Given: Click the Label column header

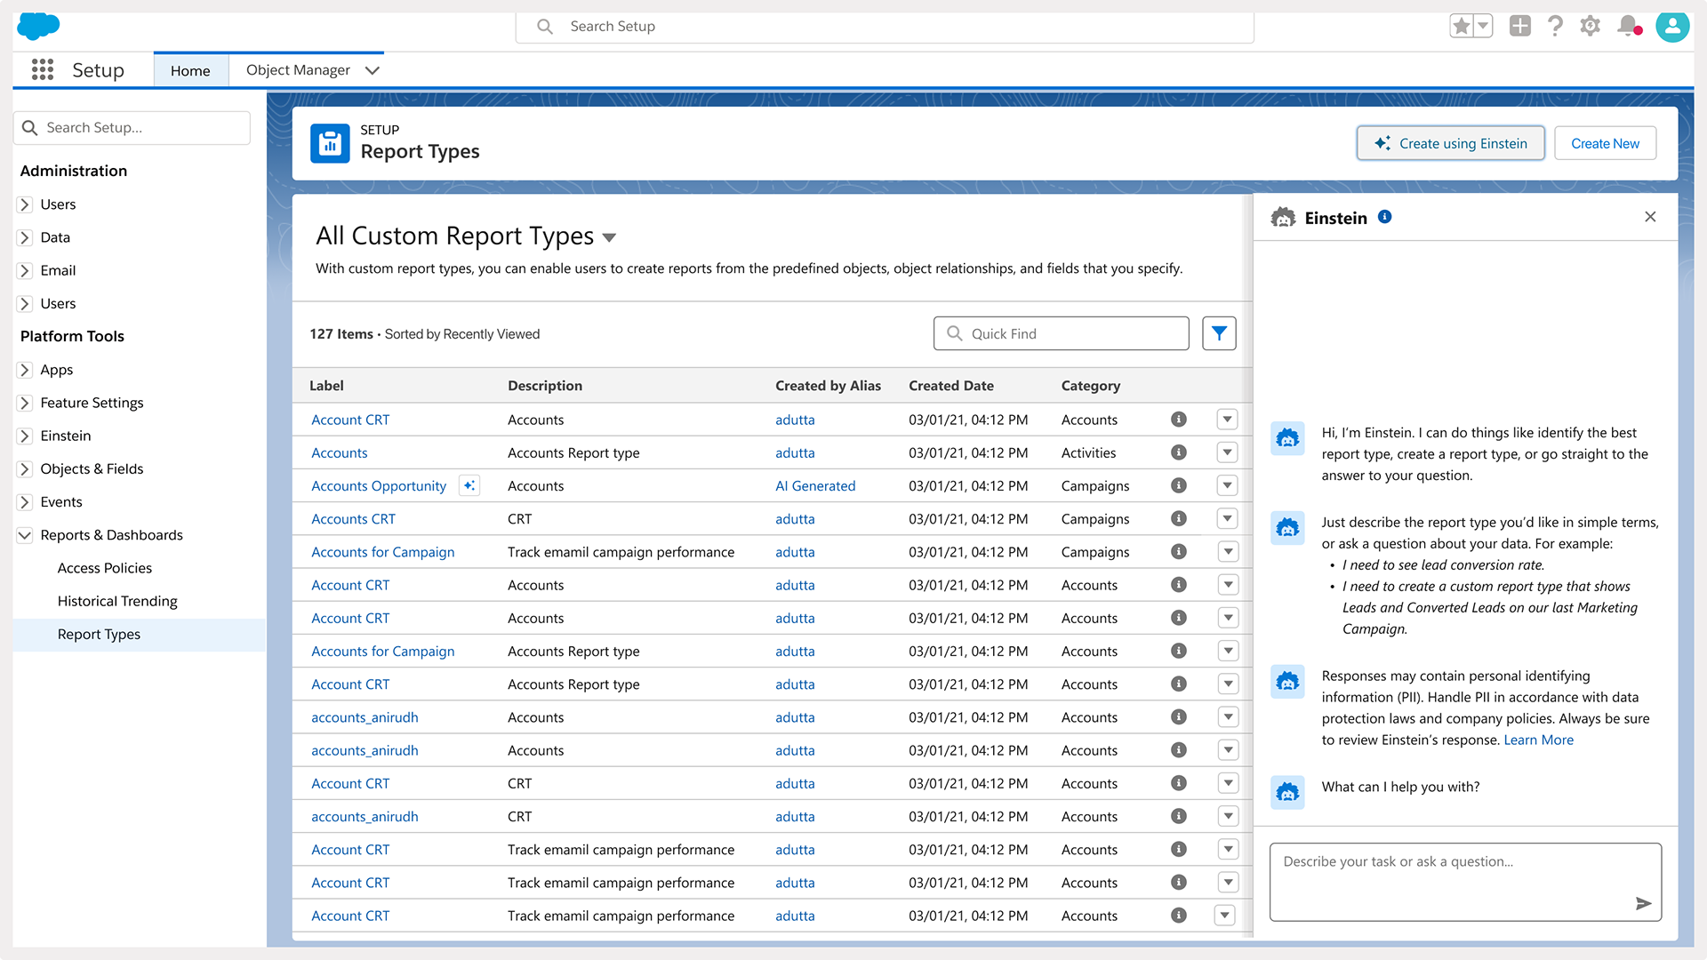Looking at the screenshot, I should 326,386.
